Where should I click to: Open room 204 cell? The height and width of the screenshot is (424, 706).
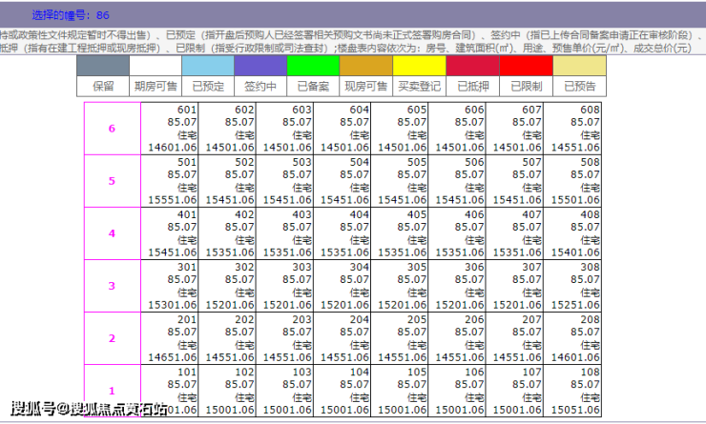point(343,338)
